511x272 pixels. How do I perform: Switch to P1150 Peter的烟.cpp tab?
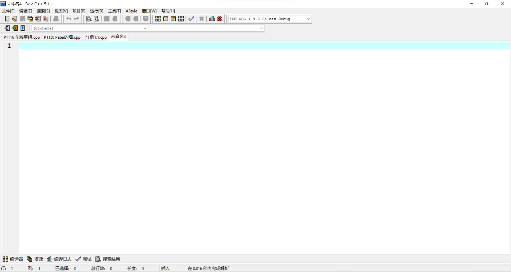[62, 37]
